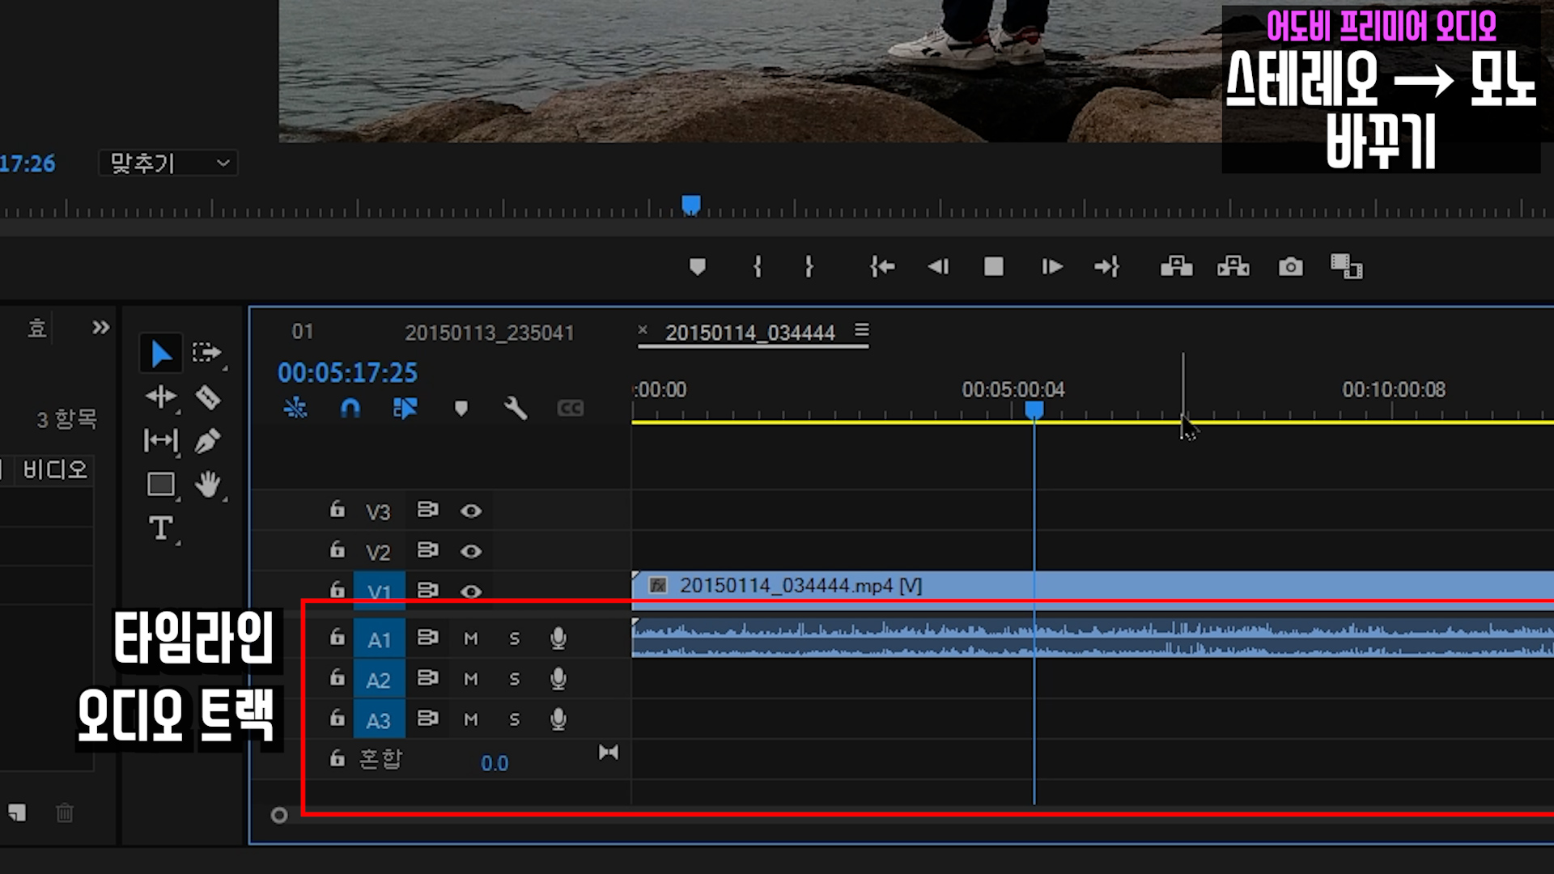
Task: Select the Type tool
Action: [160, 528]
